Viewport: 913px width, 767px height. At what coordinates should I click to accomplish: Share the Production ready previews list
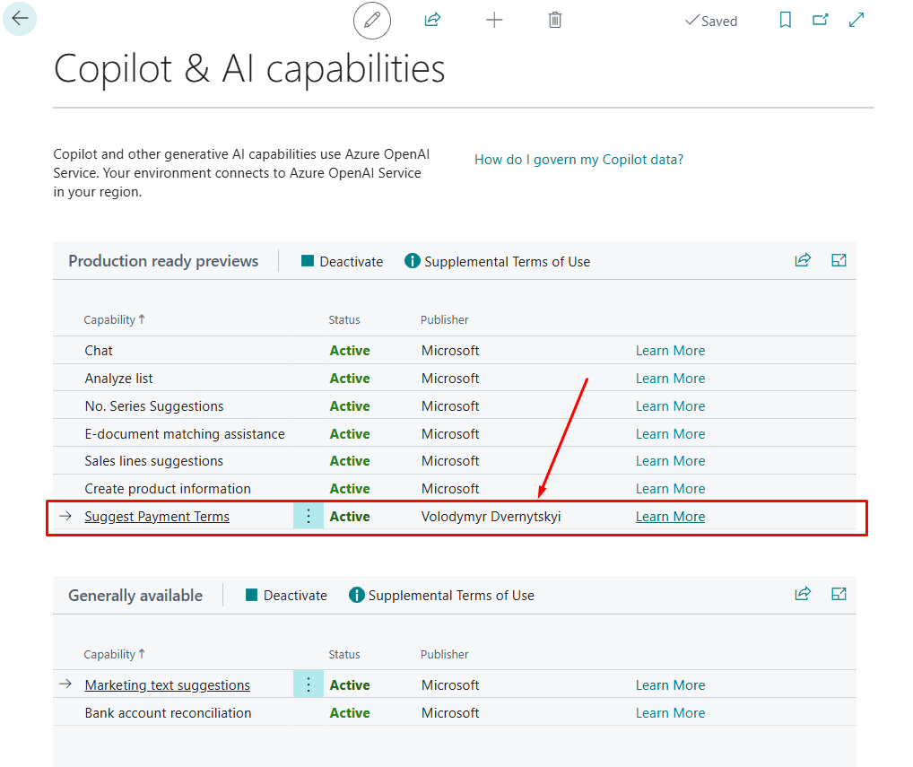pyautogui.click(x=803, y=260)
